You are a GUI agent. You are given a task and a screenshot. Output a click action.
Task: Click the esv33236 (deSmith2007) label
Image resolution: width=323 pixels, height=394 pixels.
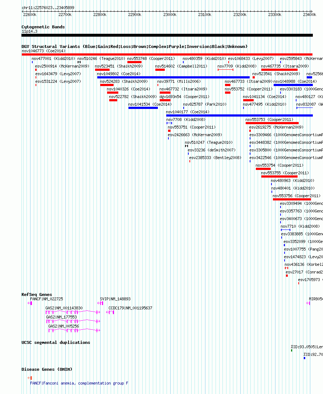(x=212, y=150)
